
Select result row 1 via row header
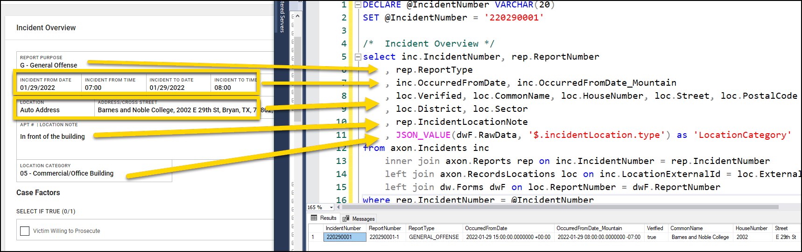click(x=316, y=237)
